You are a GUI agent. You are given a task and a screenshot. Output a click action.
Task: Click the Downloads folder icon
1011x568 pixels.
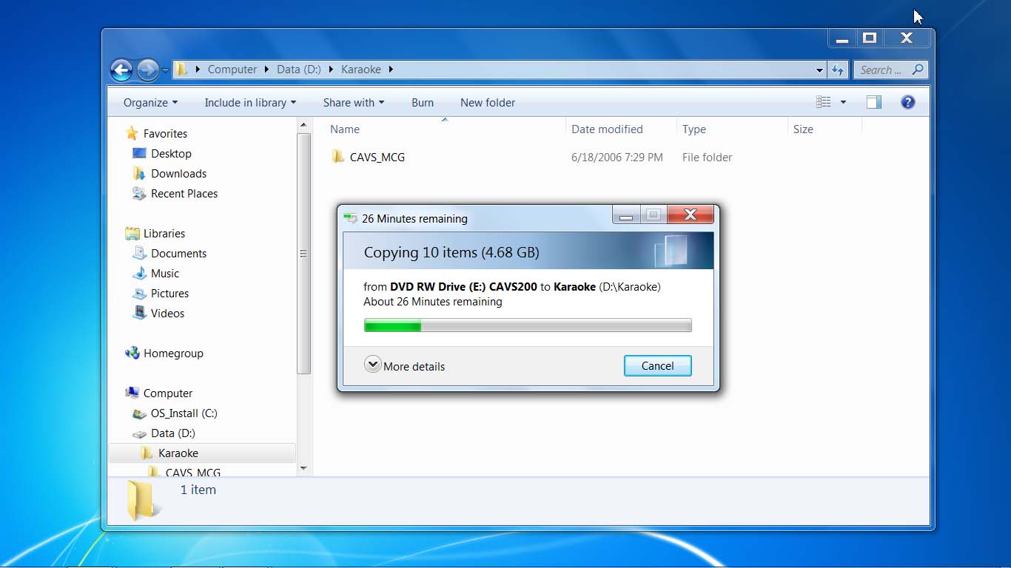[138, 174]
